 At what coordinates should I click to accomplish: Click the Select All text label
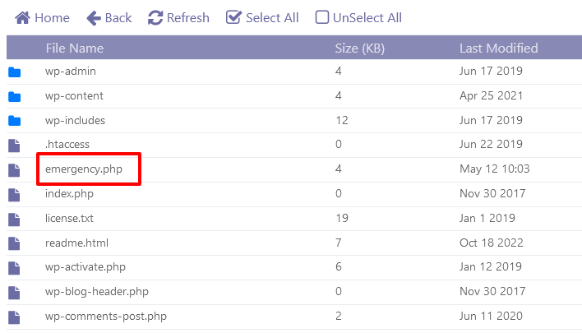coord(272,18)
